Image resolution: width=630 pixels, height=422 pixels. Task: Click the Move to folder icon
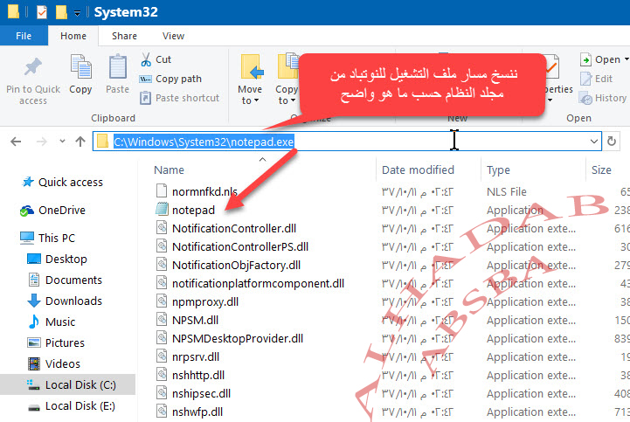[251, 68]
